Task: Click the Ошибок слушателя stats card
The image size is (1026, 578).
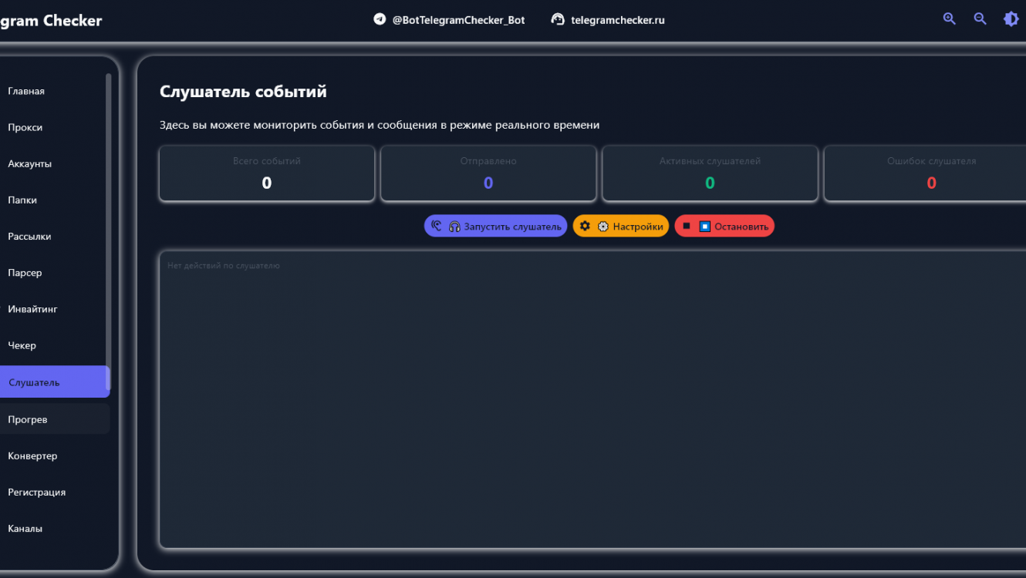Action: coord(924,173)
